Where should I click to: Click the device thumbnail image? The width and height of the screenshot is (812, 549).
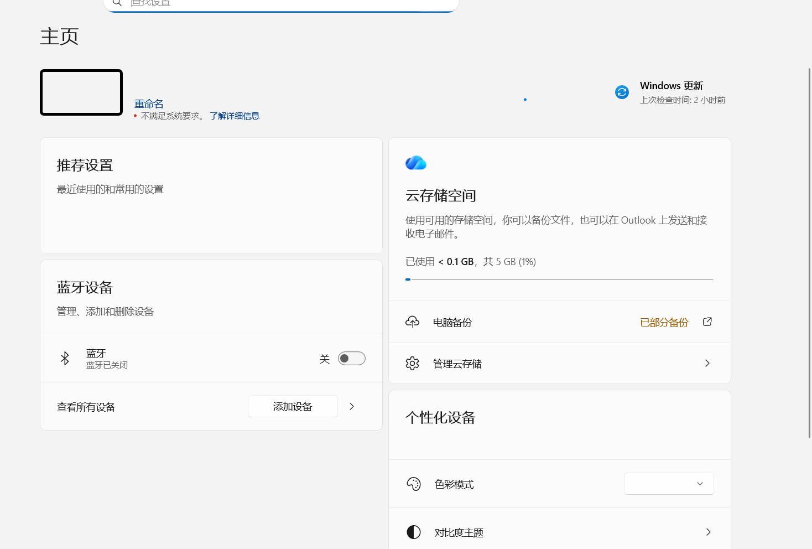81,92
